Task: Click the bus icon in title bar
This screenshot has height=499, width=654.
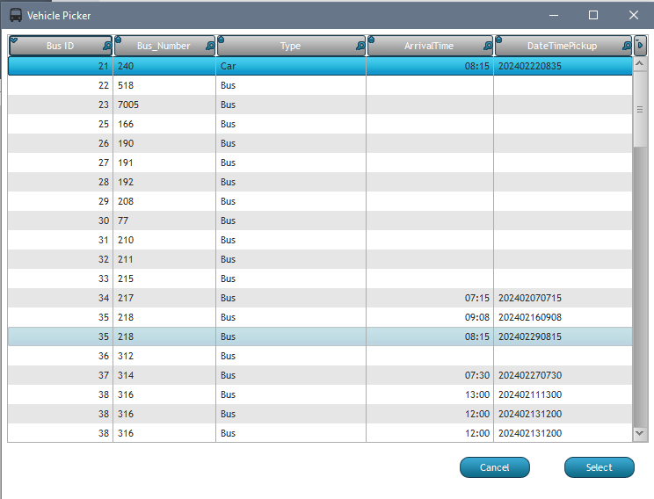Action: (x=16, y=15)
